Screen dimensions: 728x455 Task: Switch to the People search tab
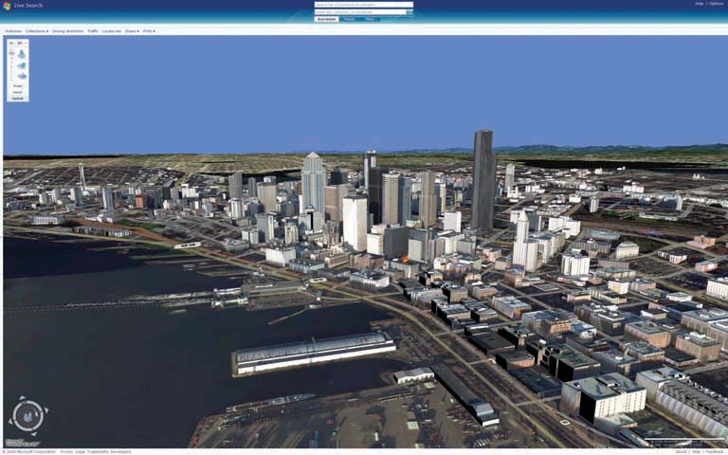[x=350, y=20]
